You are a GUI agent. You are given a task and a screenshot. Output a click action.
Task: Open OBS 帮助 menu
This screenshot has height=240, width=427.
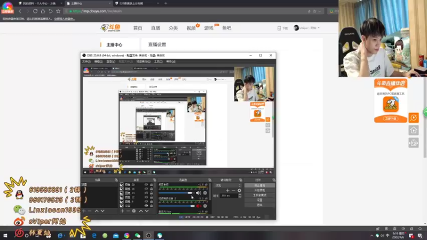click(171, 61)
